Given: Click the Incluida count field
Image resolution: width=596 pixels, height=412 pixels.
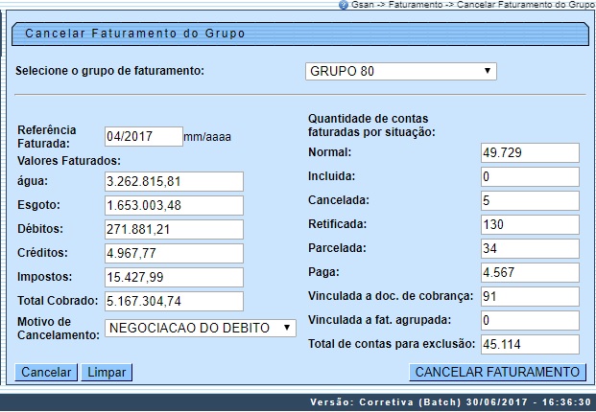Looking at the screenshot, I should coord(530,177).
